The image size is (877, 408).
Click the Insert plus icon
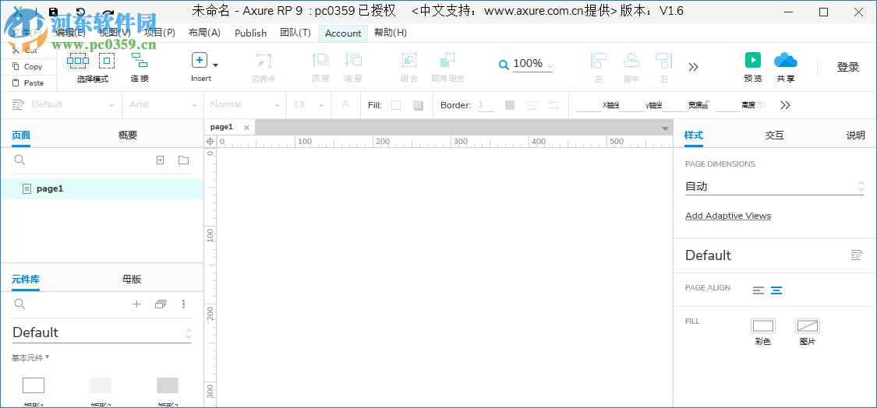click(x=200, y=61)
